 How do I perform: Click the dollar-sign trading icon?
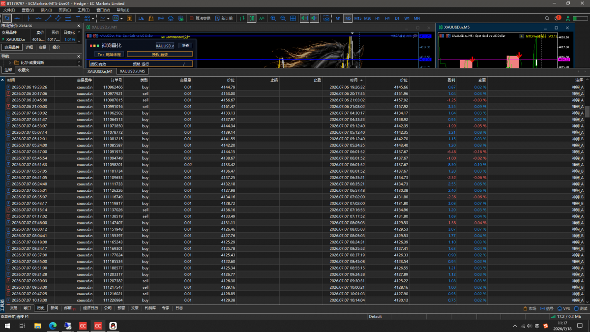coord(129,18)
